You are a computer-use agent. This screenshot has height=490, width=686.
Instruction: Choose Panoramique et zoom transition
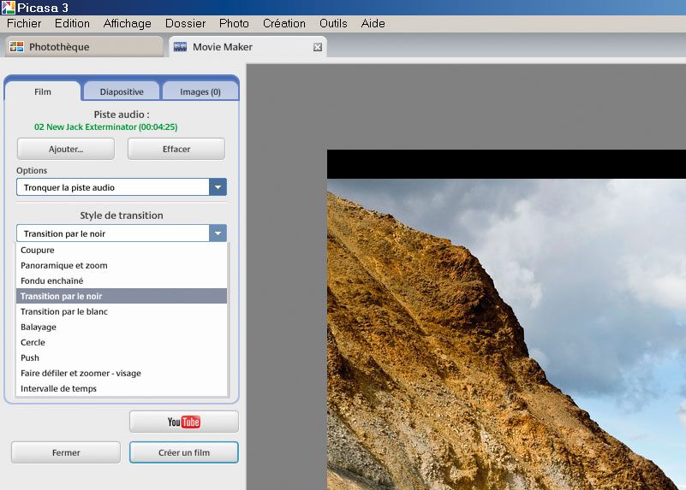coord(122,266)
